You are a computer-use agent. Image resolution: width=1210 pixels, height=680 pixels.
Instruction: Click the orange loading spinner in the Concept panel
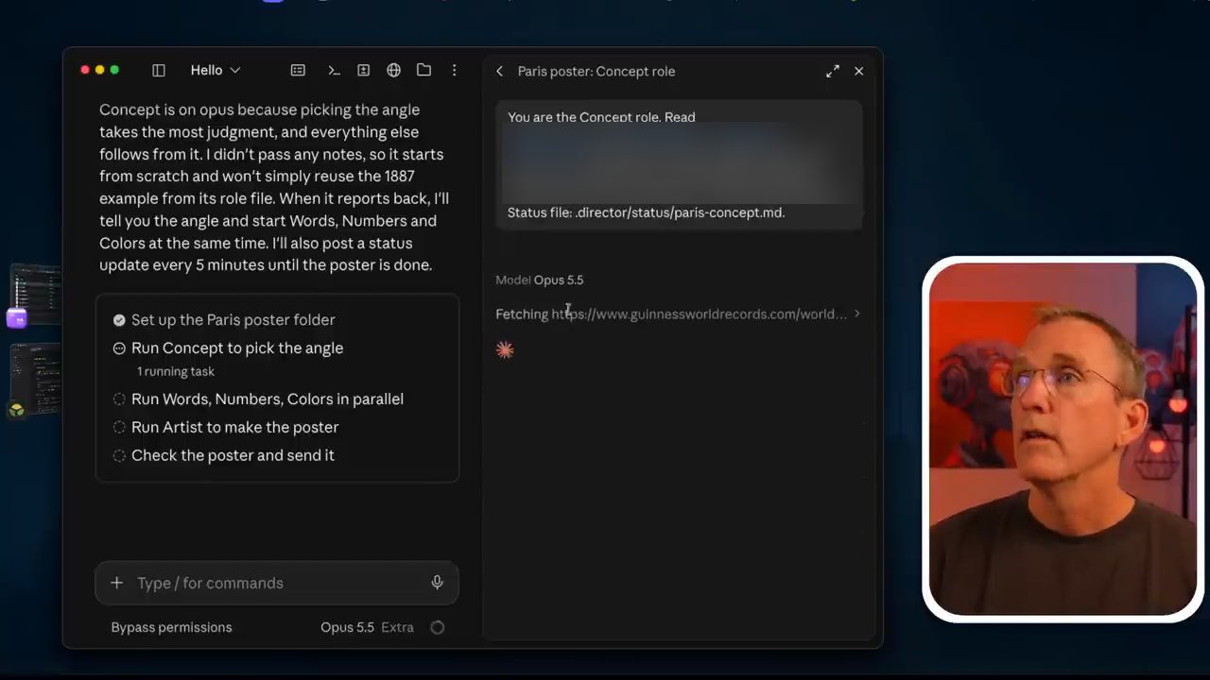[x=505, y=350]
